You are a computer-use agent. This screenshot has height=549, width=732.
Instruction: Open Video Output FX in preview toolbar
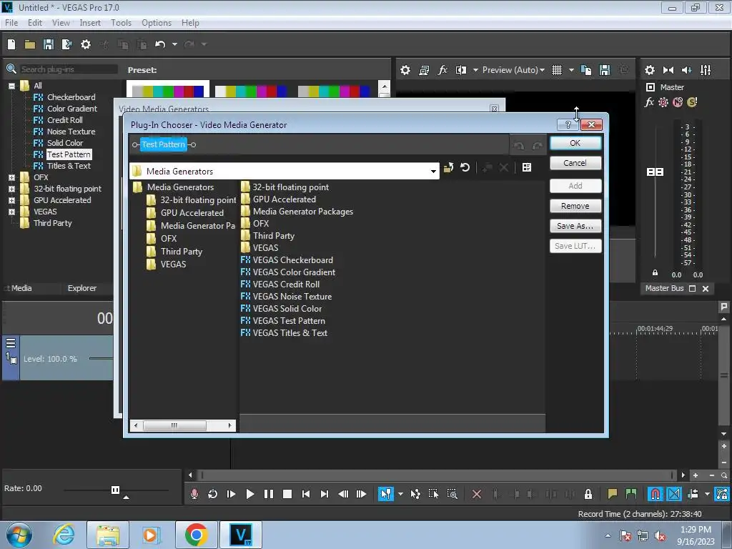(442, 70)
